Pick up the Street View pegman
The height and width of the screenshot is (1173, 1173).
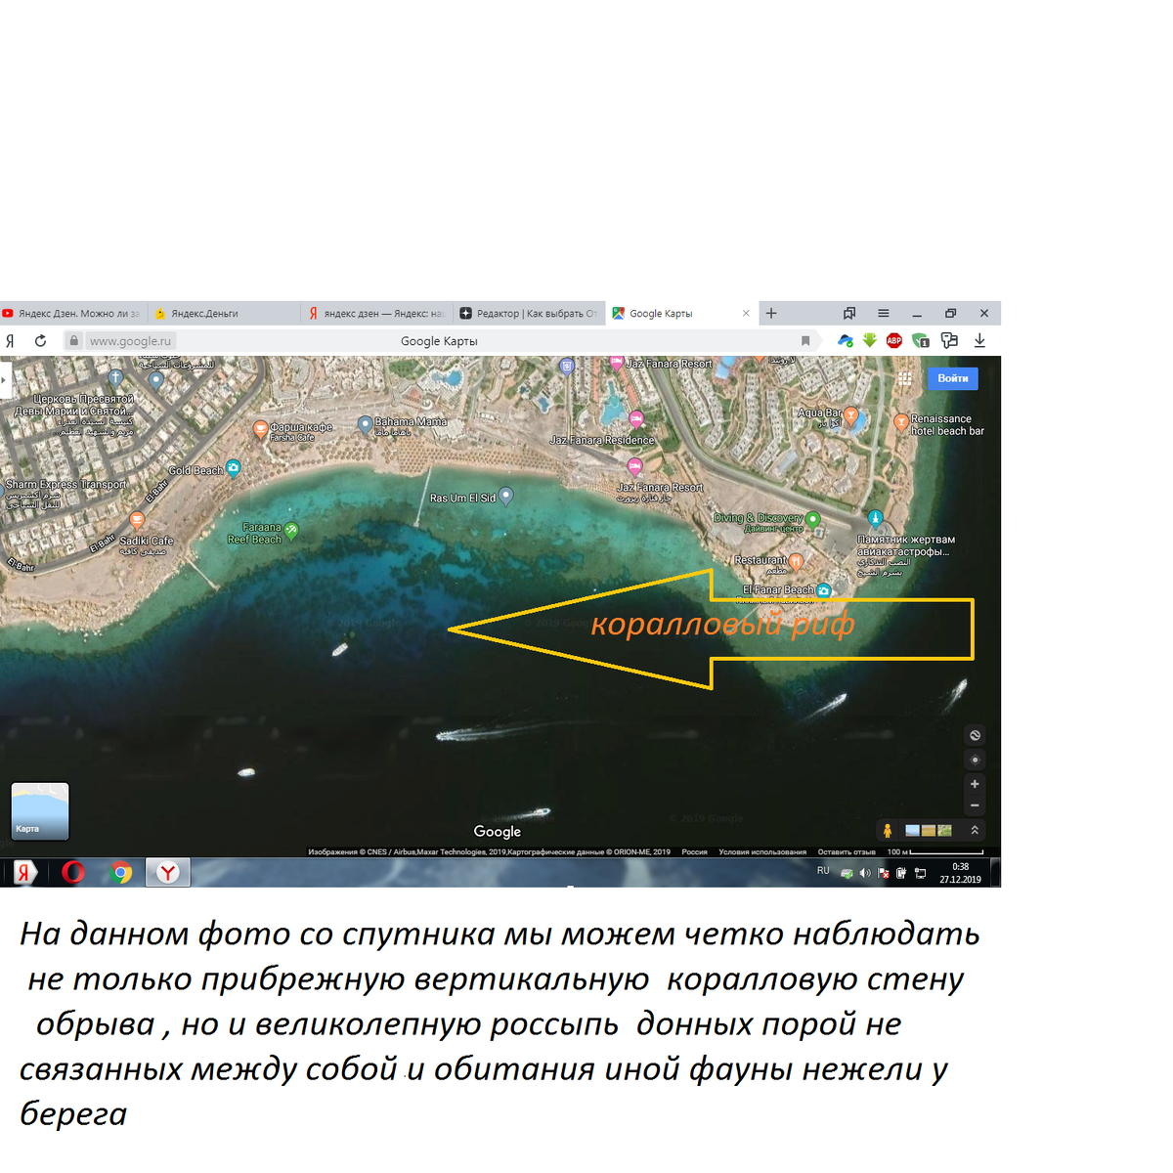888,831
